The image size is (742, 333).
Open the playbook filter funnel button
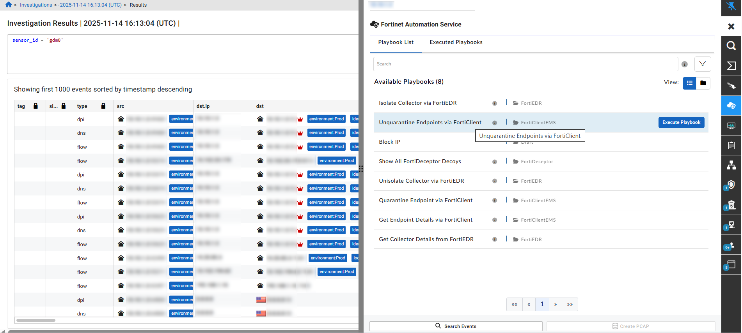(703, 64)
